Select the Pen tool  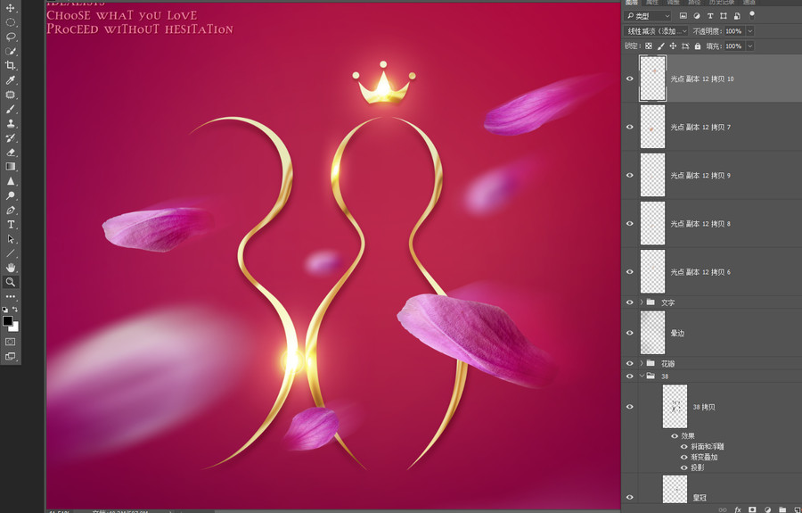point(10,210)
